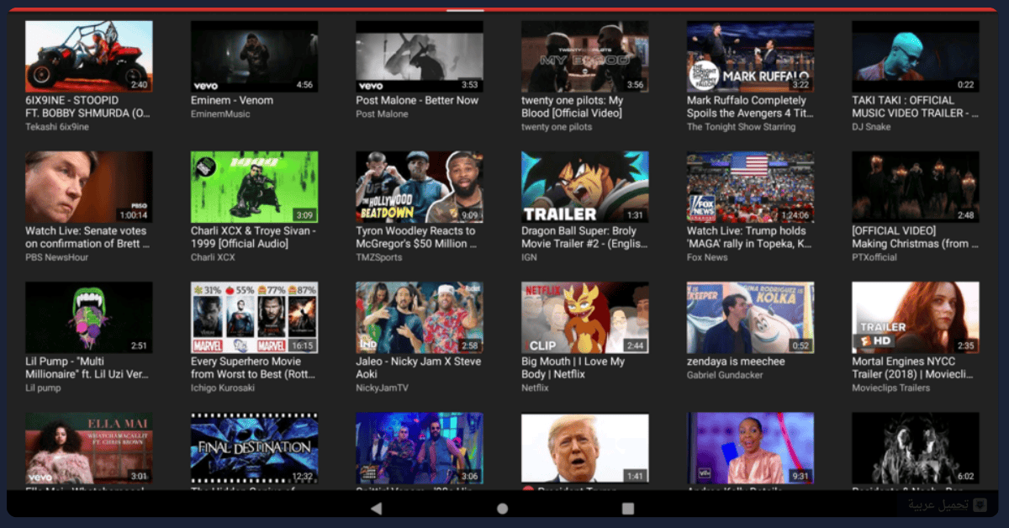Open the Netflix channel name
Viewport: 1009px width, 528px height.
point(535,388)
